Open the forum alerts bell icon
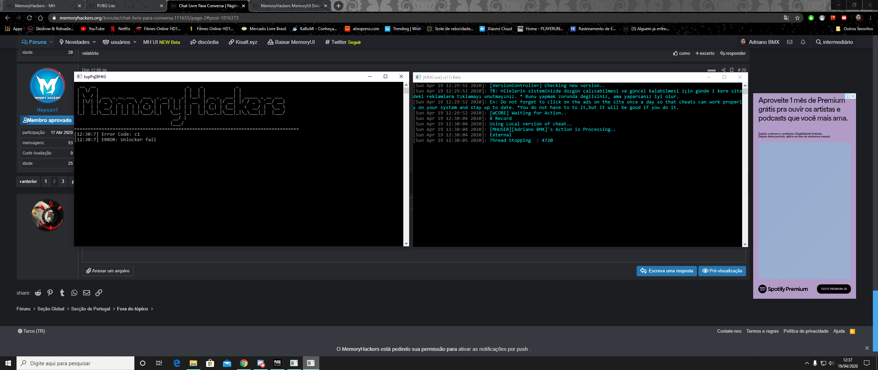 803,42
